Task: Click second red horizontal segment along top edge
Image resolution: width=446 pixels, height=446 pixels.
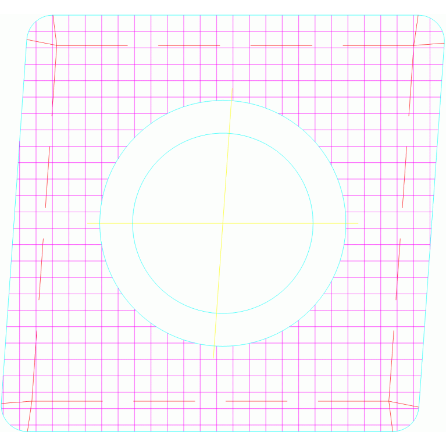Action: pos(189,45)
